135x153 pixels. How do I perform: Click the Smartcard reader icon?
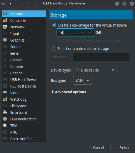(x=5, y=112)
